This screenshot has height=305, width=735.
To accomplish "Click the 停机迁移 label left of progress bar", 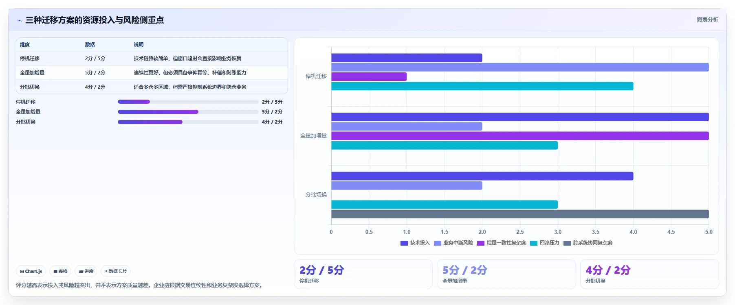I will (26, 102).
